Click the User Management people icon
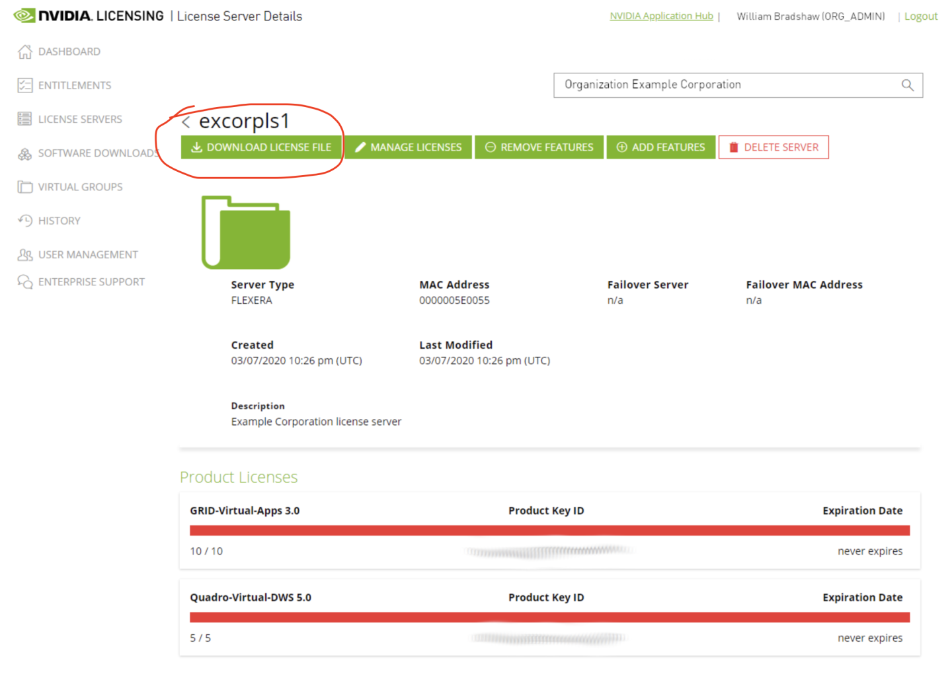The image size is (952, 674). point(25,254)
